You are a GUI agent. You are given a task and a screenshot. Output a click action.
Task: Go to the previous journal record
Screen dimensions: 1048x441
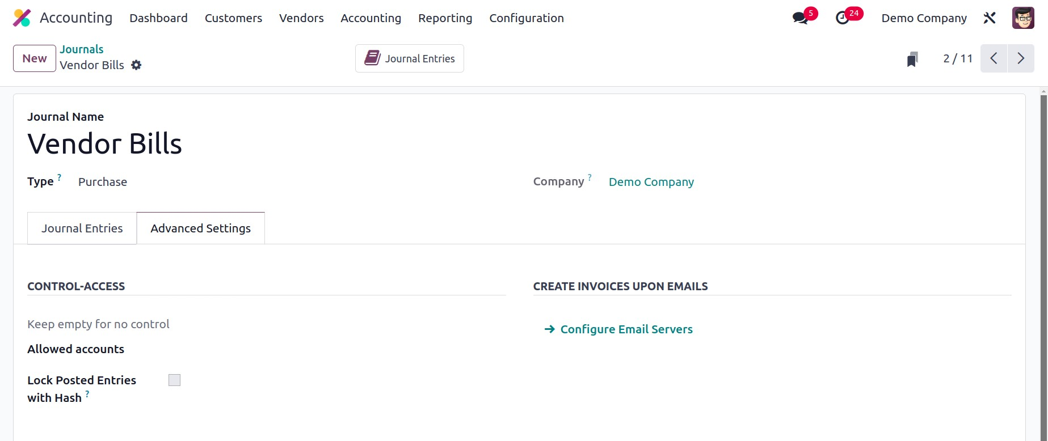[x=994, y=58]
